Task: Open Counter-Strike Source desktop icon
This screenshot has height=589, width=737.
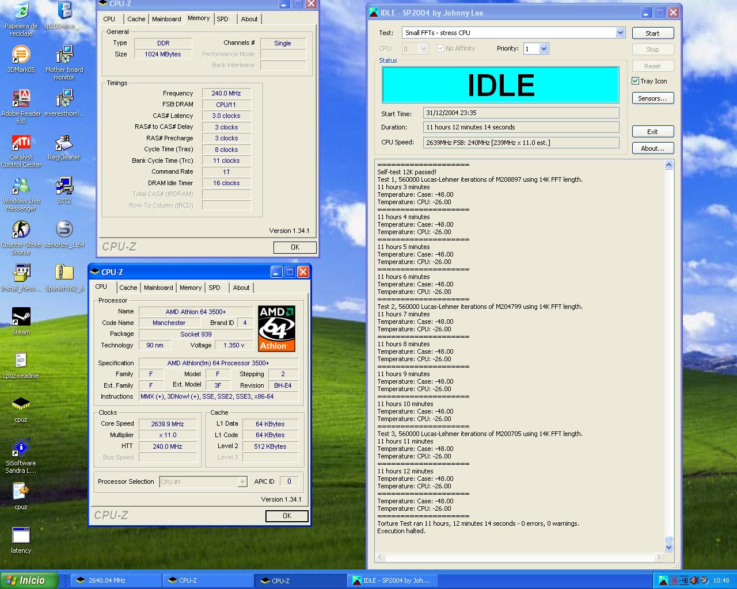Action: (21, 230)
